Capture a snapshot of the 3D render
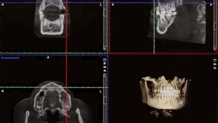The width and height of the screenshot is (218, 123). (215, 64)
